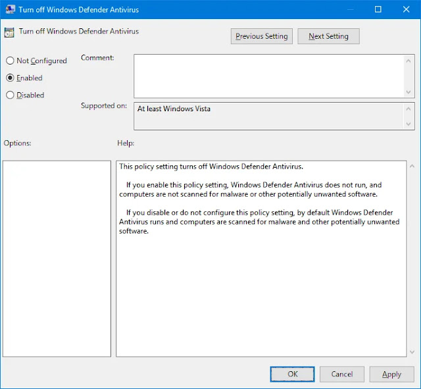
Task: Cancel the policy dialog
Action: 342,375
